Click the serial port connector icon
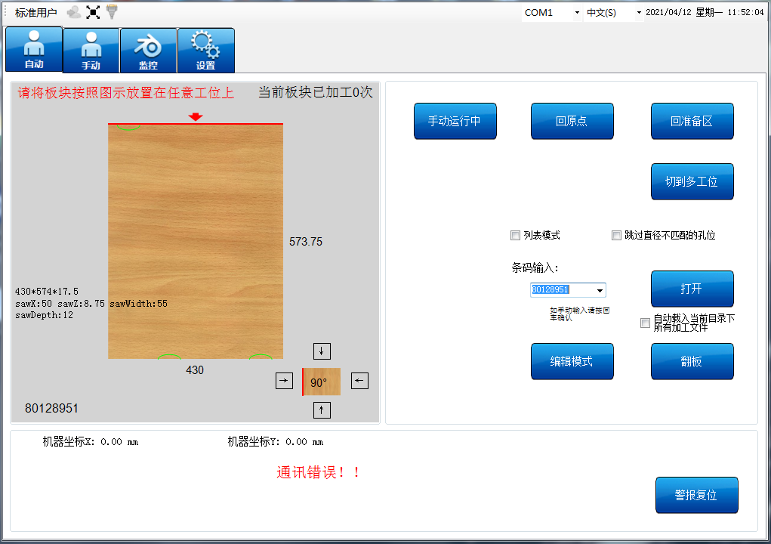Viewport: 771px width, 544px height. pyautogui.click(x=112, y=11)
